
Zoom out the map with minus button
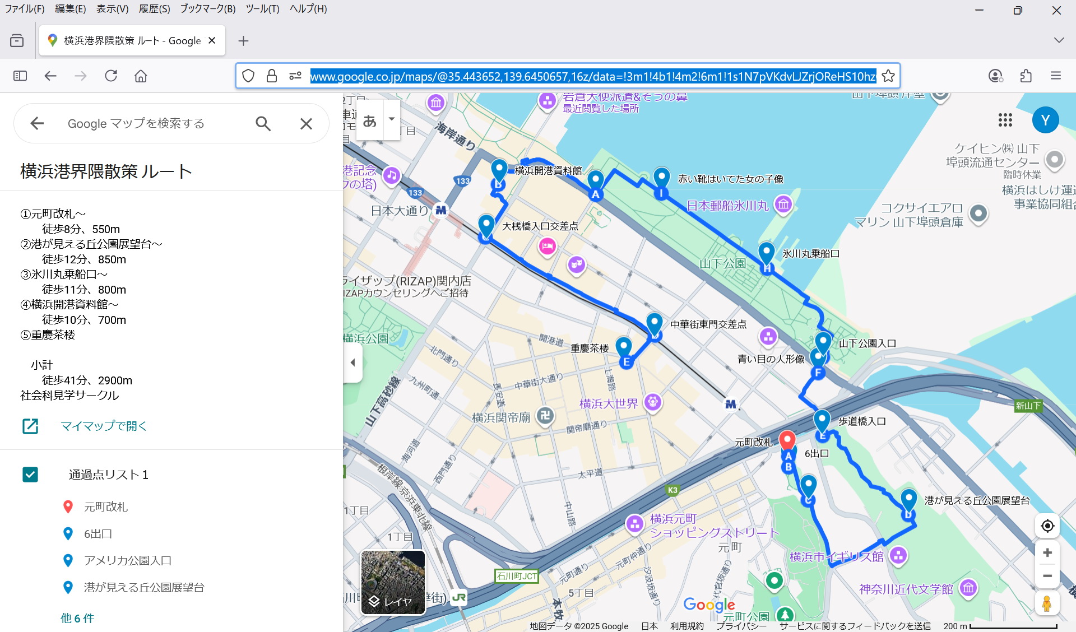1047,576
